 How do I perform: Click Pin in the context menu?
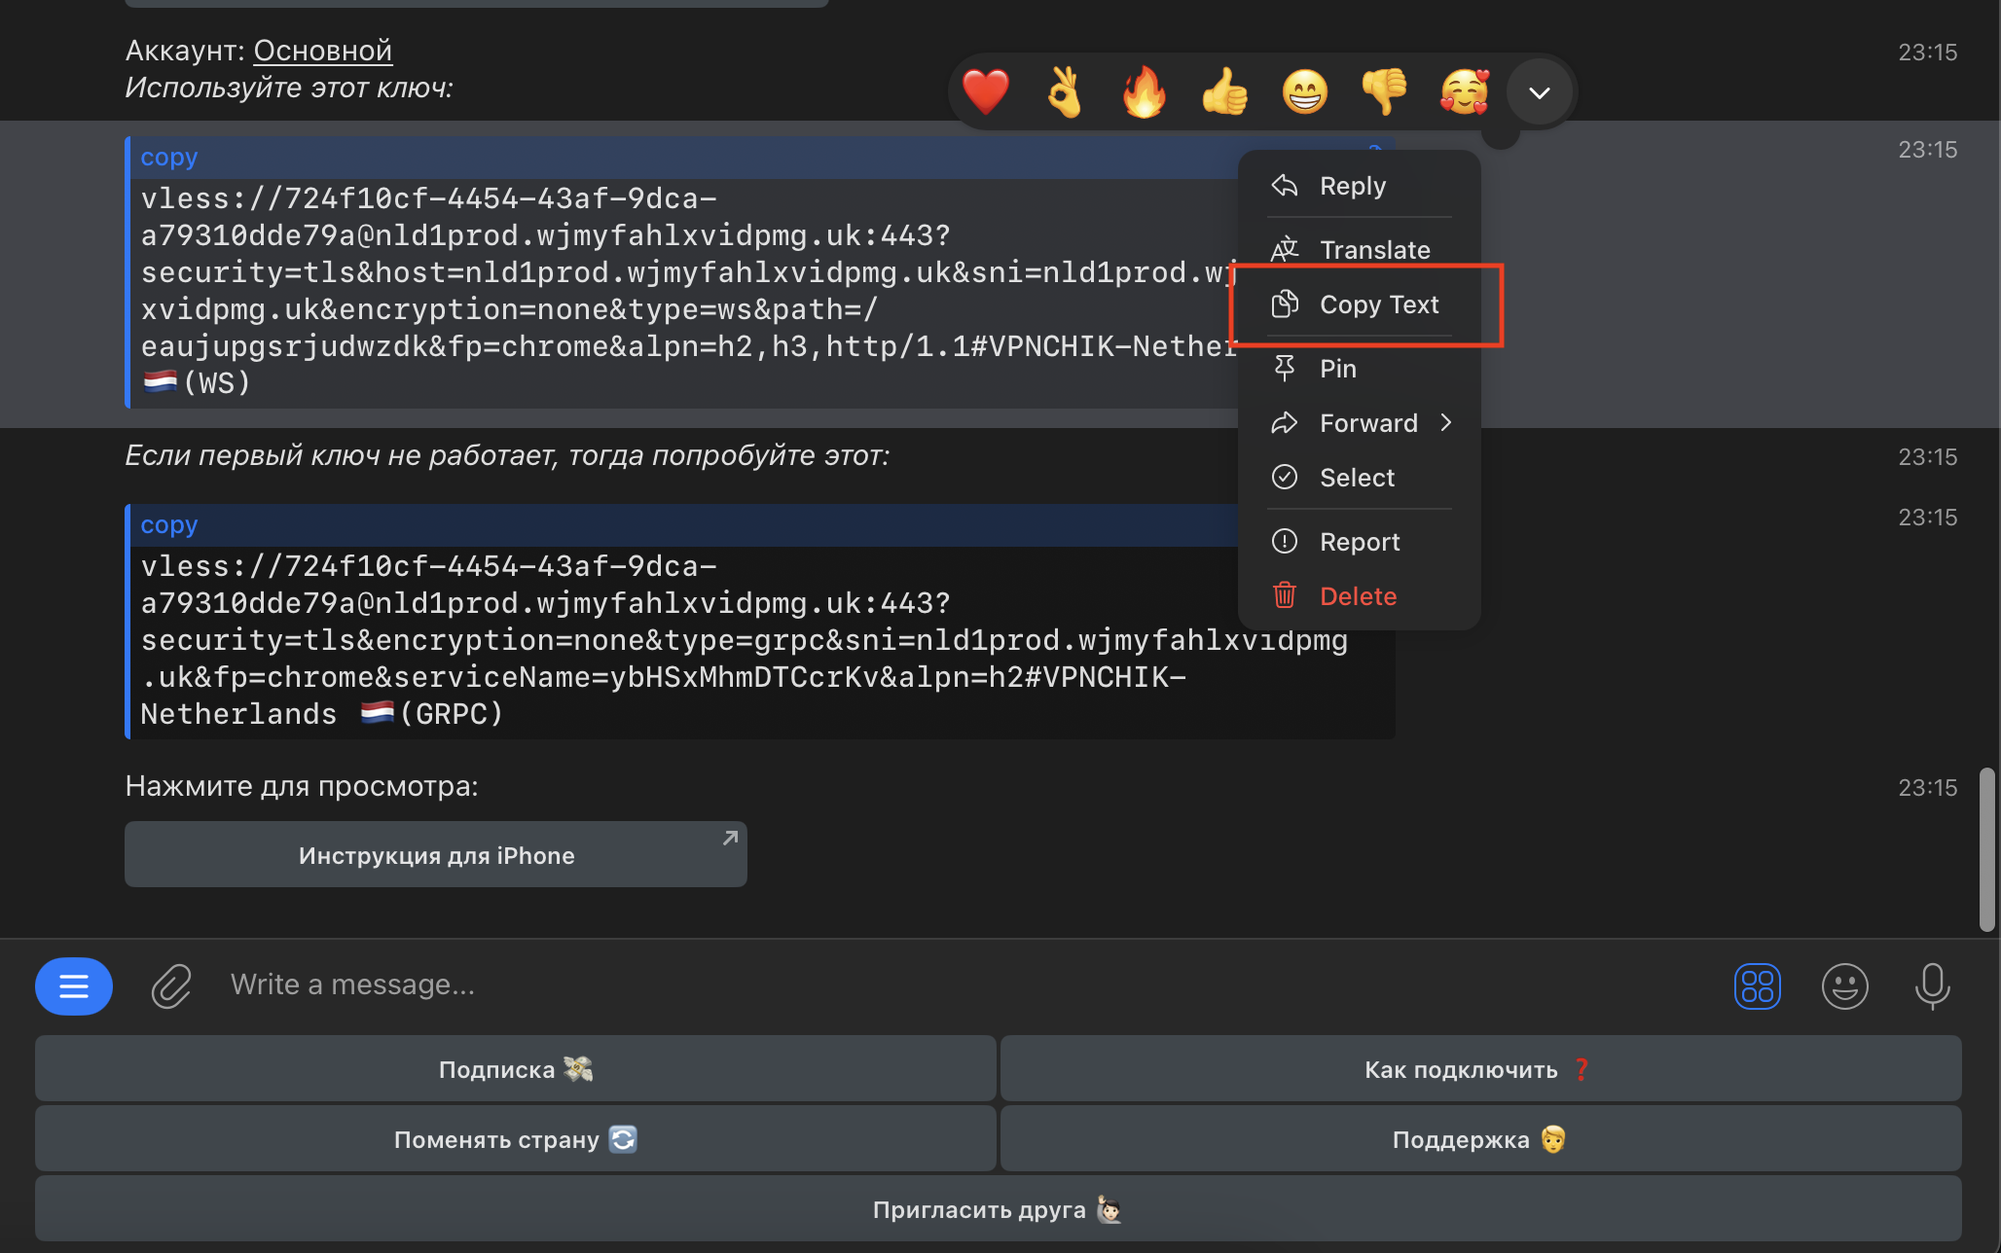(x=1337, y=369)
